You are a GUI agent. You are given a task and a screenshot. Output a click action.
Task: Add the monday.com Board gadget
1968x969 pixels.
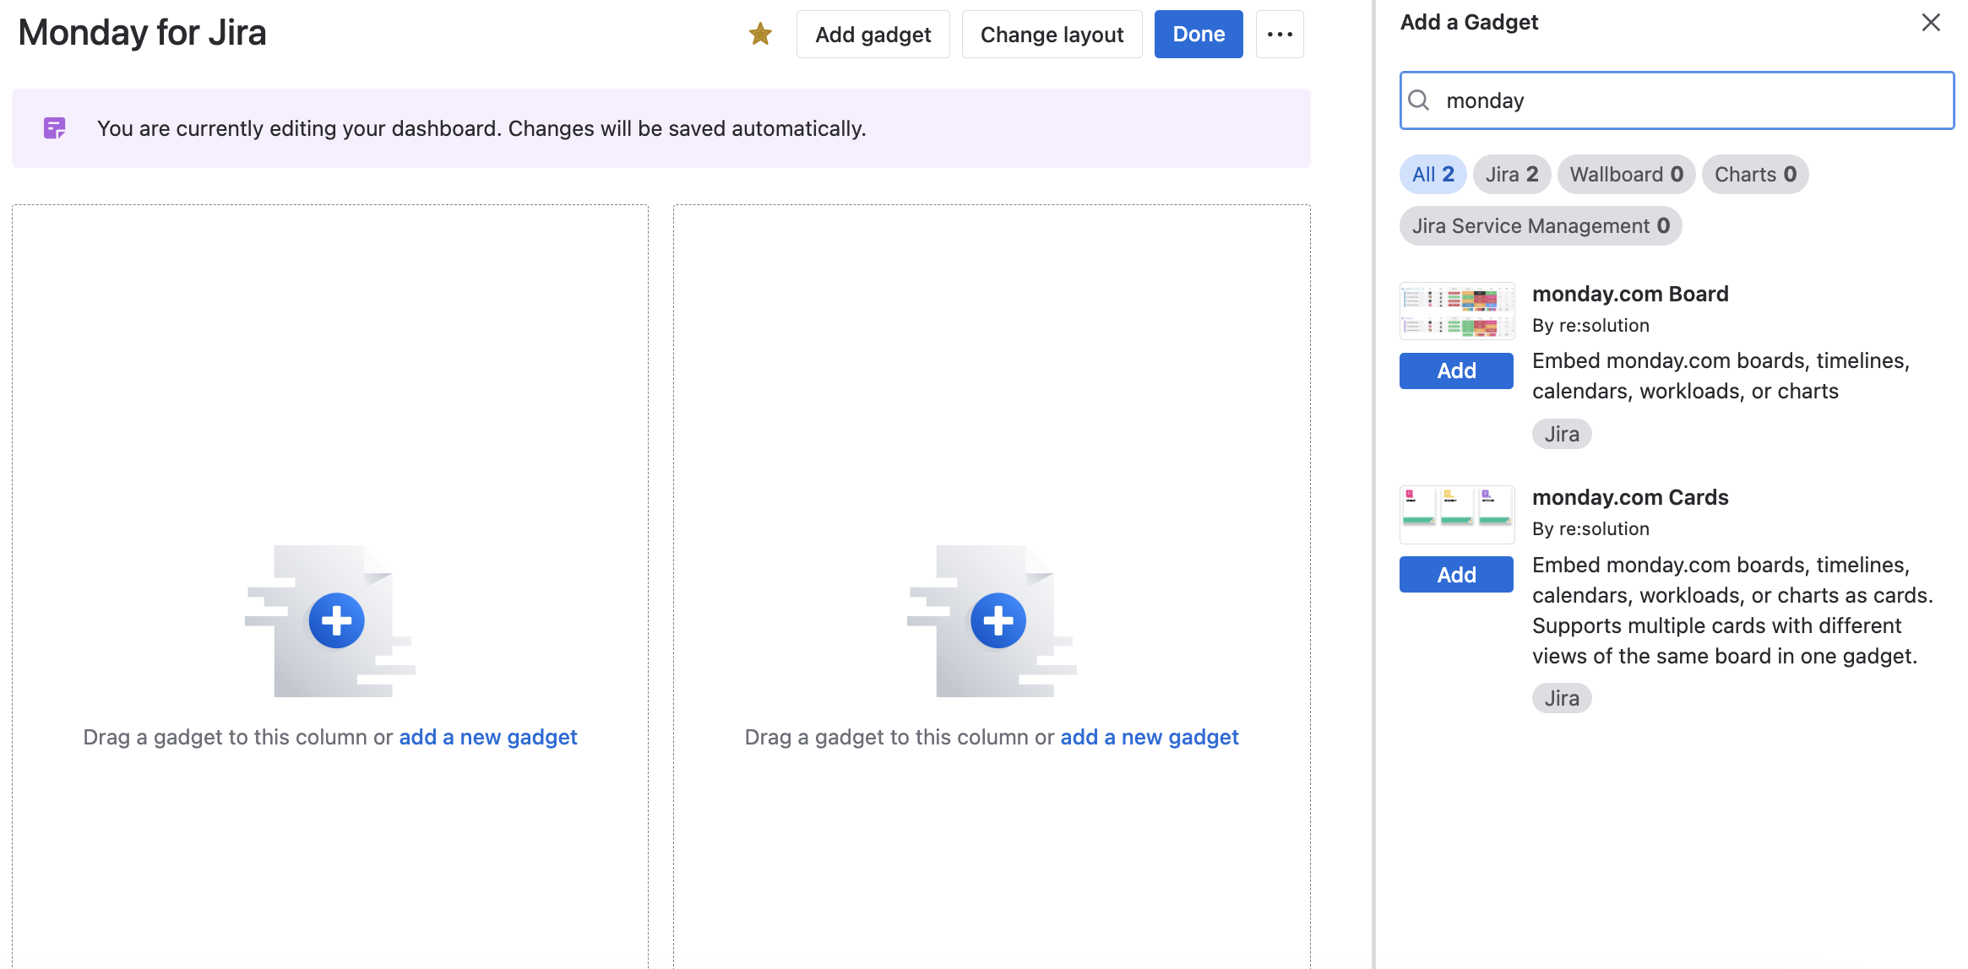pyautogui.click(x=1456, y=371)
